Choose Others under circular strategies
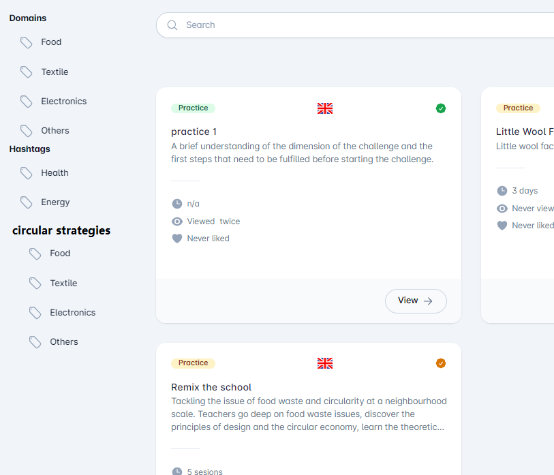This screenshot has height=475, width=554. 64,342
